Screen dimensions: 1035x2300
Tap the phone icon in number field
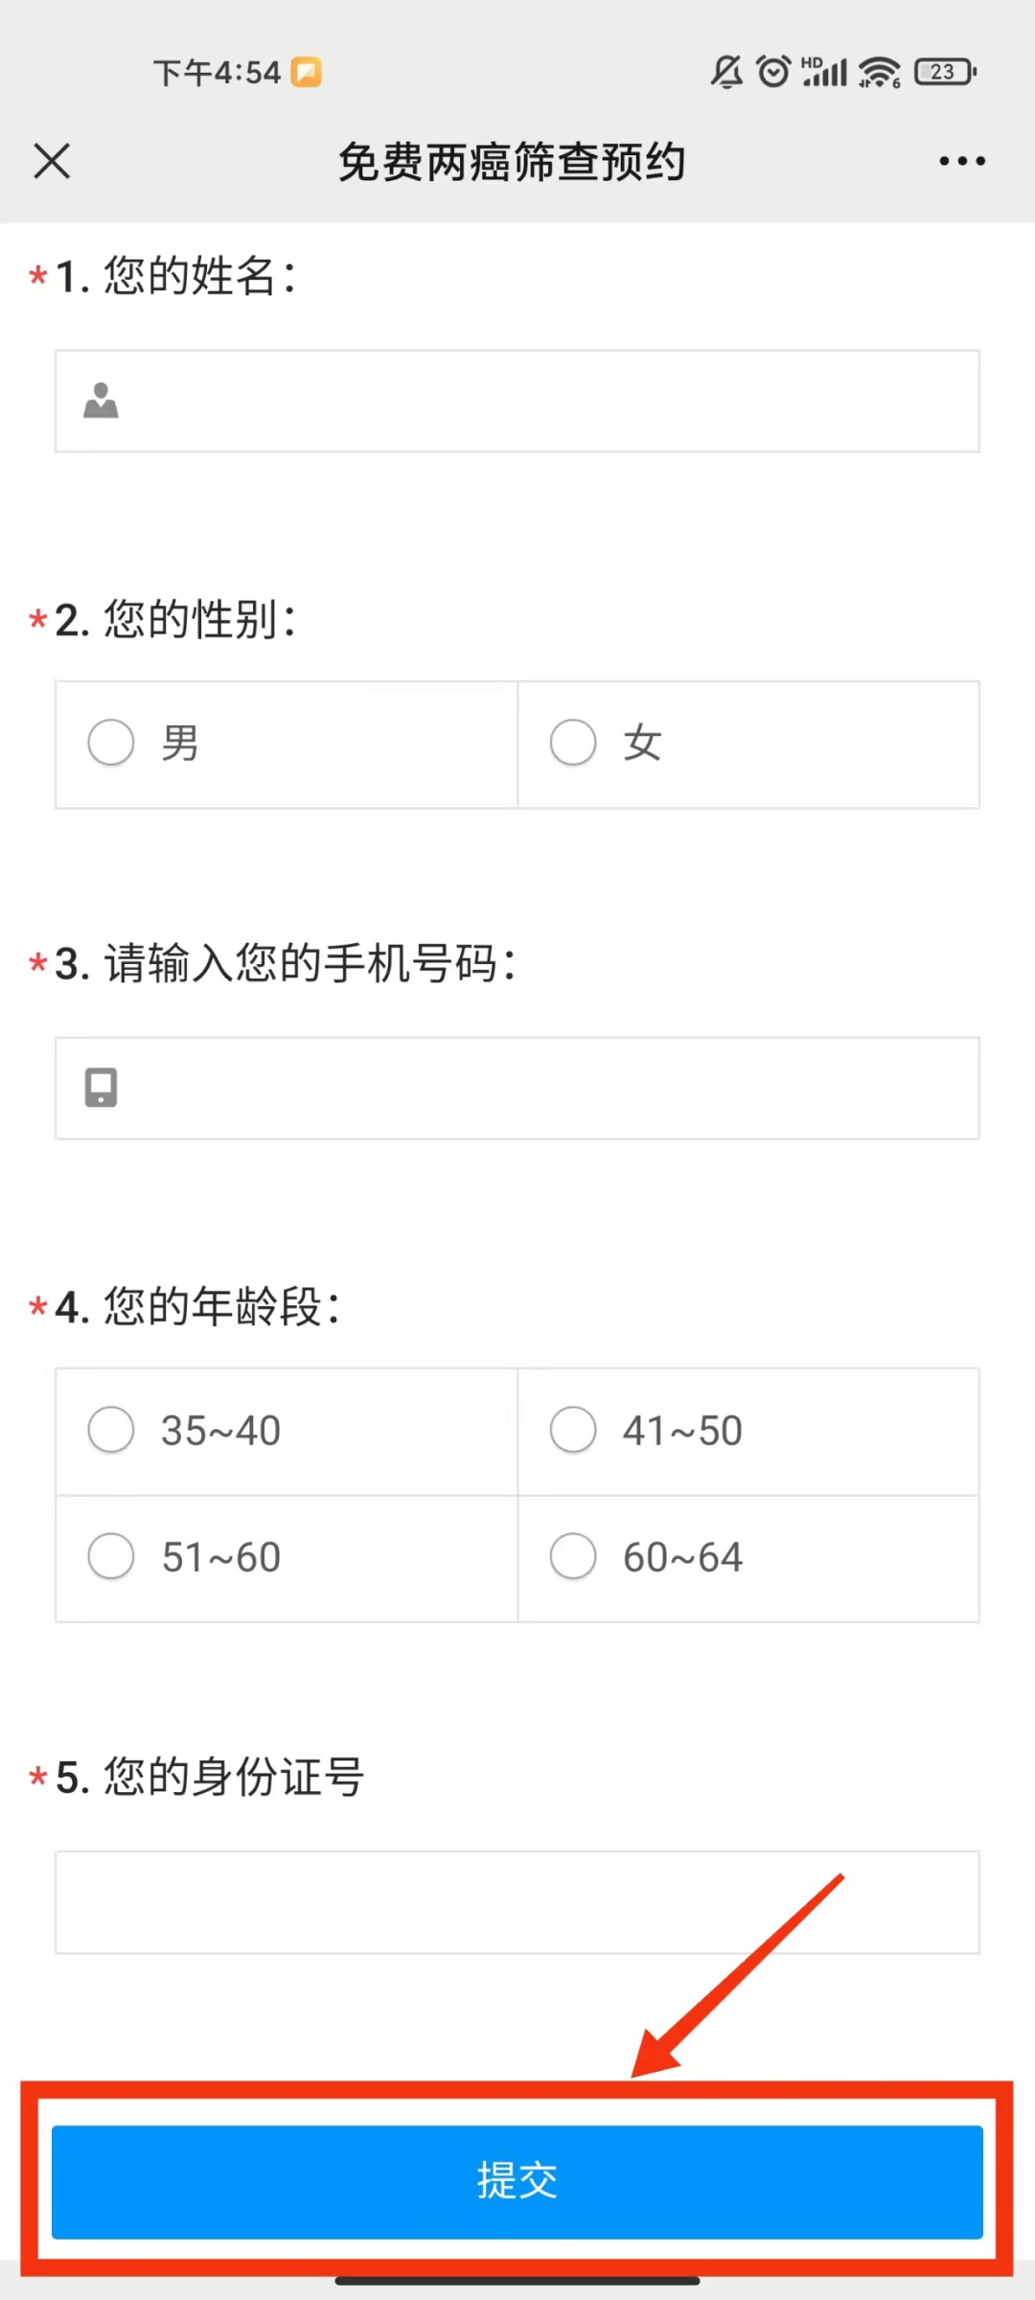pos(101,1088)
